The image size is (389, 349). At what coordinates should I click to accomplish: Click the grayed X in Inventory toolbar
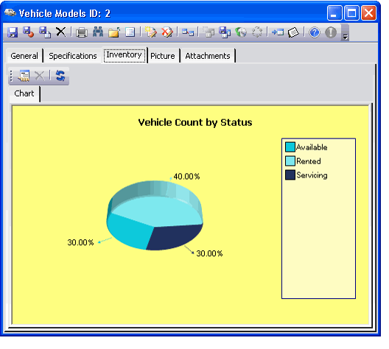pos(39,76)
